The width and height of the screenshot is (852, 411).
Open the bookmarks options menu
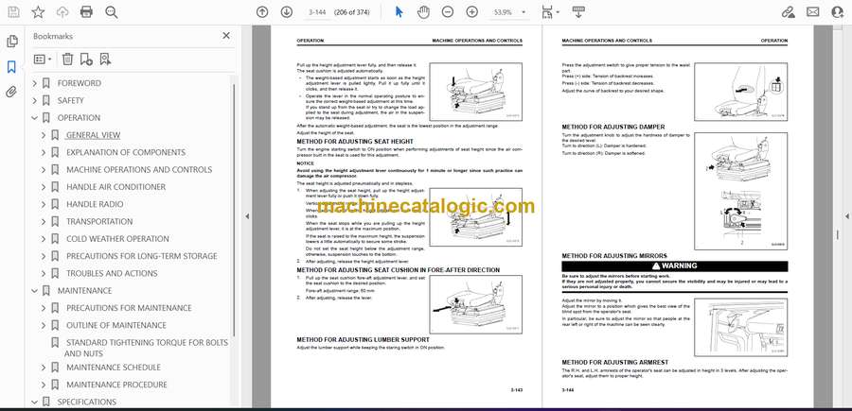pos(43,60)
